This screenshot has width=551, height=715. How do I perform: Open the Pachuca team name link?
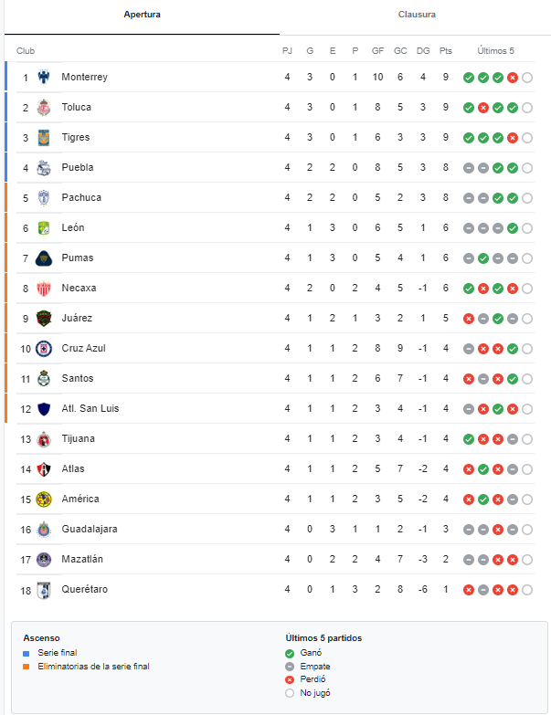(81, 197)
